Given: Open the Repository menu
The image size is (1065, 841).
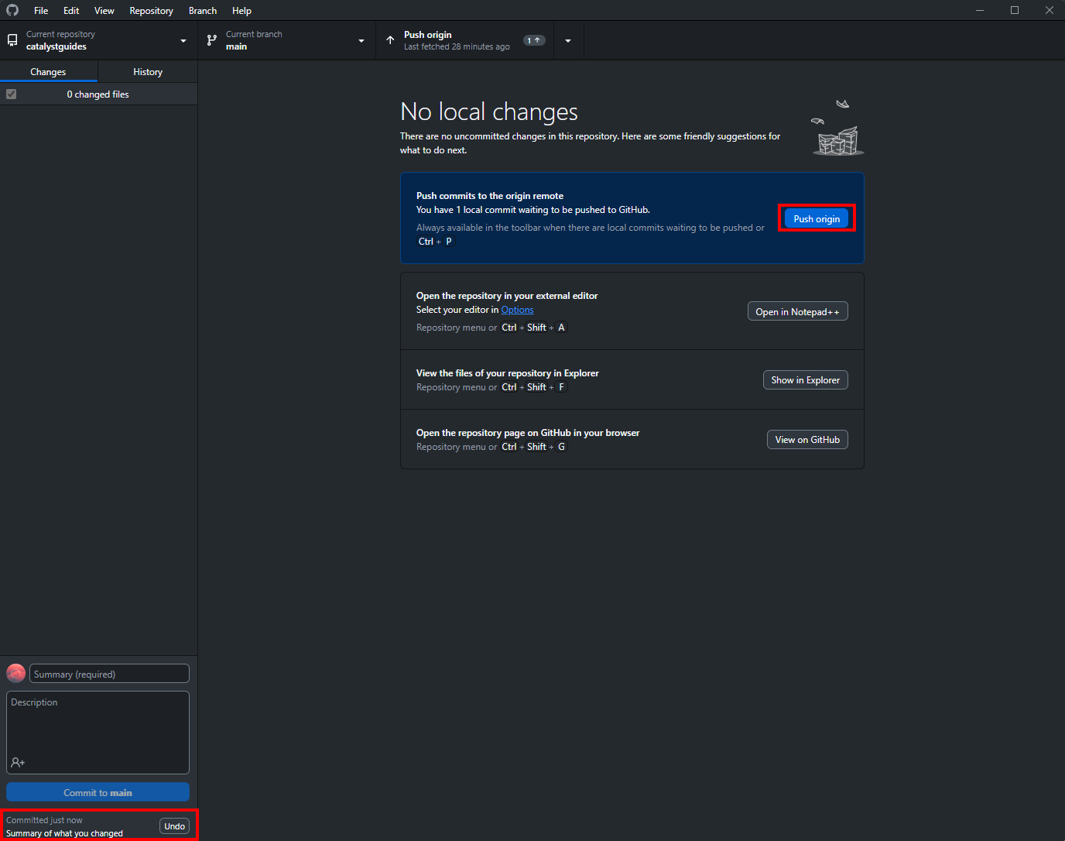Looking at the screenshot, I should point(151,11).
